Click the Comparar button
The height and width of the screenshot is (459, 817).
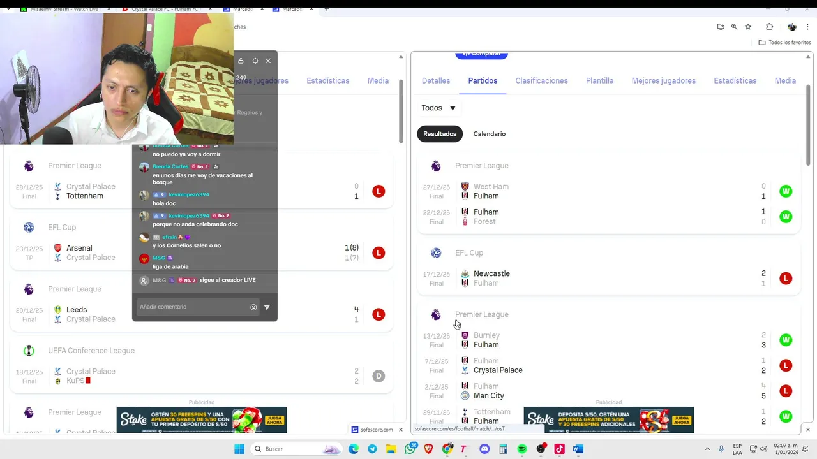pos(481,55)
